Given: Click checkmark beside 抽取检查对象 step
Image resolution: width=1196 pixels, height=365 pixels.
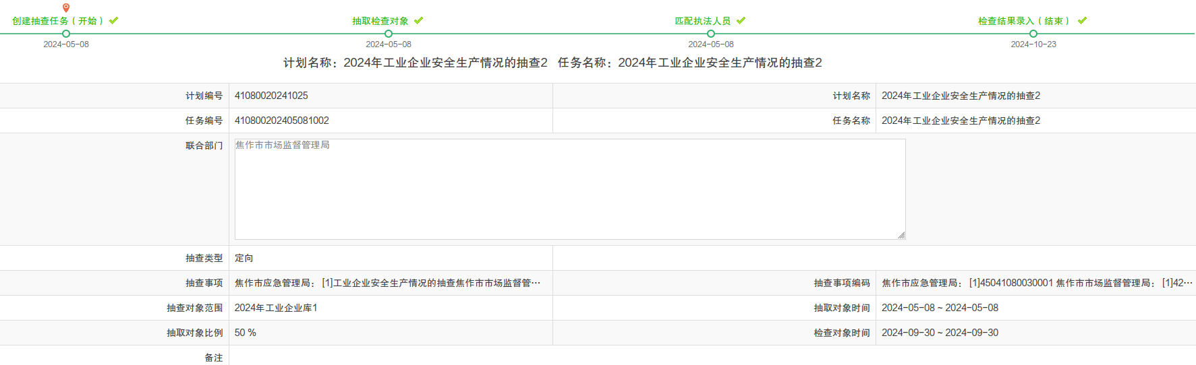Looking at the screenshot, I should 418,21.
